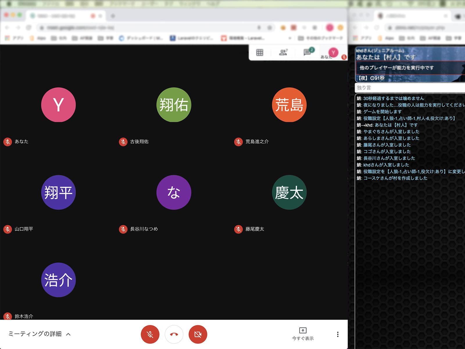Open a new tab in Meet browser
This screenshot has width=465, height=349.
(x=113, y=16)
